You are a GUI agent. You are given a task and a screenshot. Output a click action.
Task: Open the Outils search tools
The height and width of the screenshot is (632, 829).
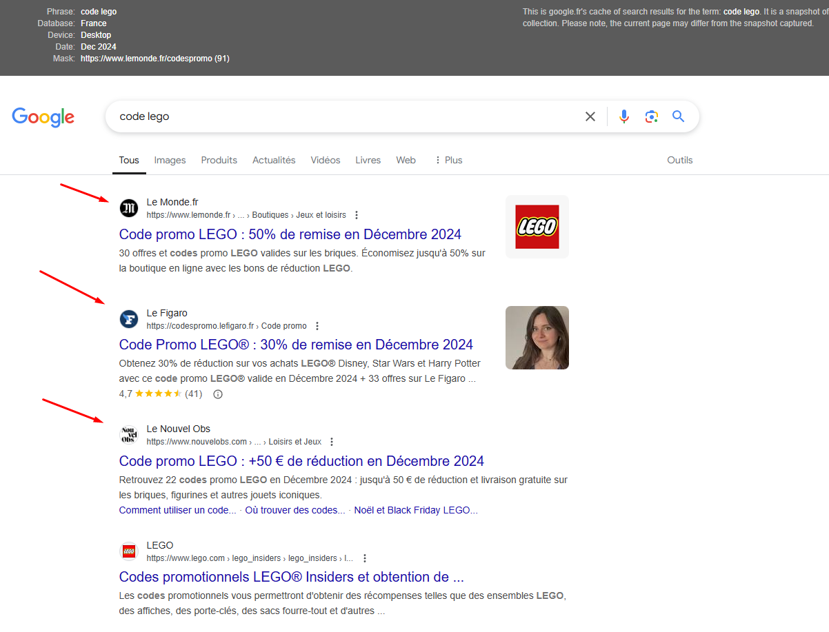679,160
